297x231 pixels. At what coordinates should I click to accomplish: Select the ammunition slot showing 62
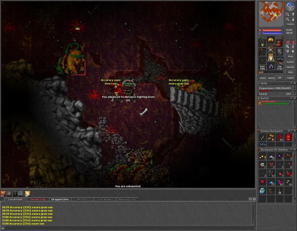pyautogui.click(x=279, y=61)
